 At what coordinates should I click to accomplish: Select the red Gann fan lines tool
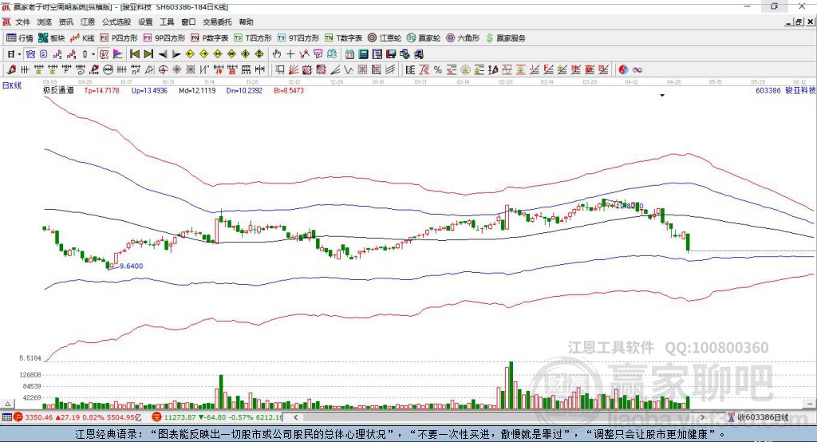[x=294, y=70]
